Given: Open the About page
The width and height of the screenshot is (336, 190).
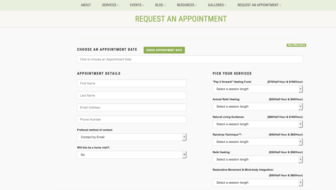Looking at the screenshot, I should pyautogui.click(x=86, y=5).
